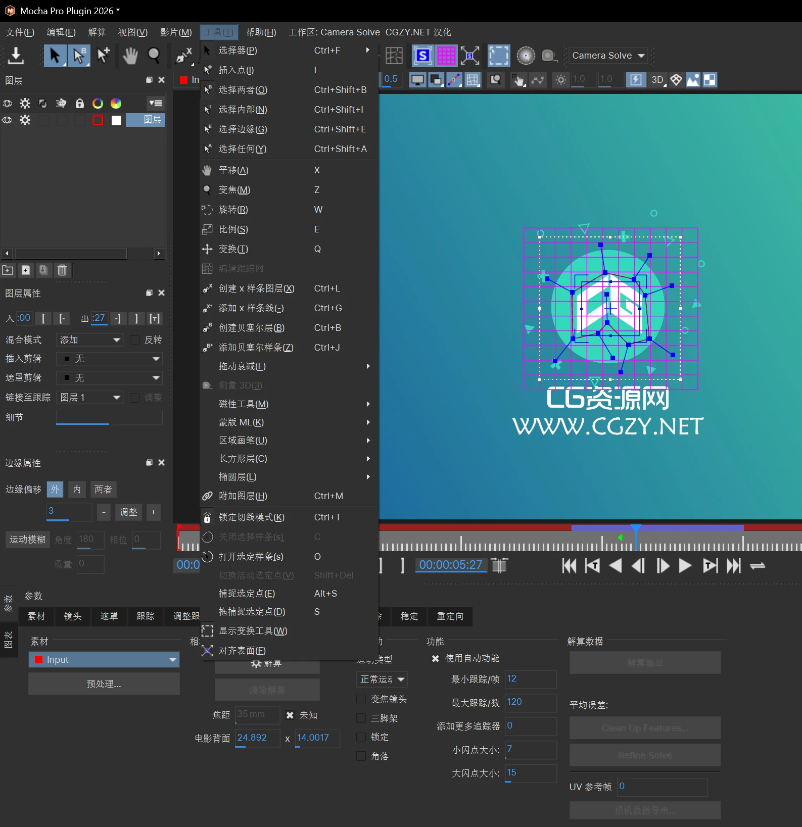
Task: Select the magnifier zoom tool in toolbar
Action: (x=154, y=56)
